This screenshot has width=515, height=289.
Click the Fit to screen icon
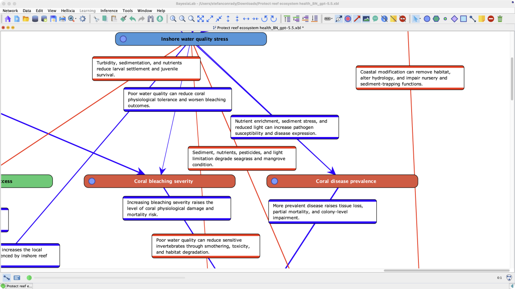point(200,19)
